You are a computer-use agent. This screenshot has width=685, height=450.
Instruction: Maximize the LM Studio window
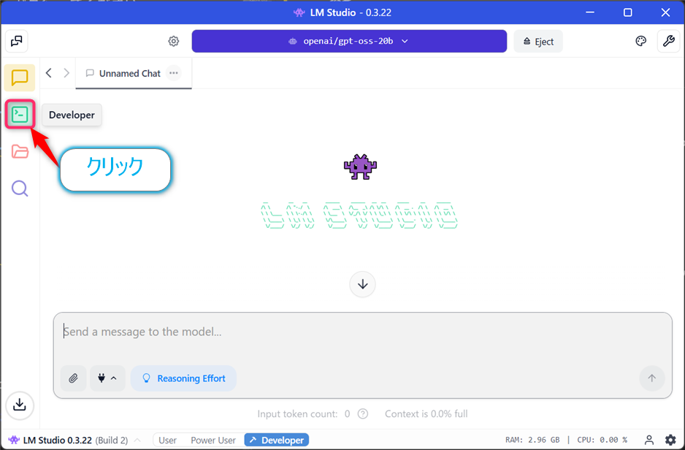tap(627, 12)
